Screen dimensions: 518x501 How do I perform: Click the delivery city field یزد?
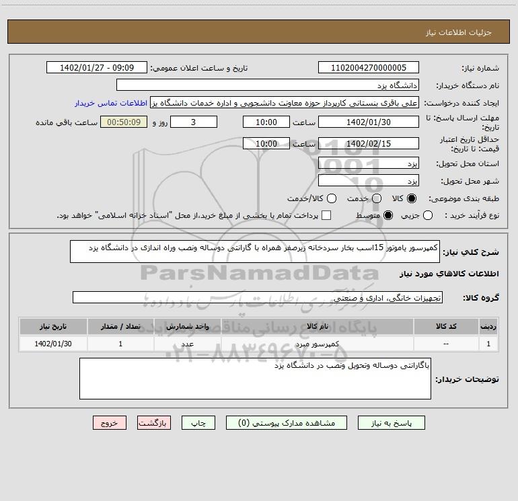(x=369, y=180)
